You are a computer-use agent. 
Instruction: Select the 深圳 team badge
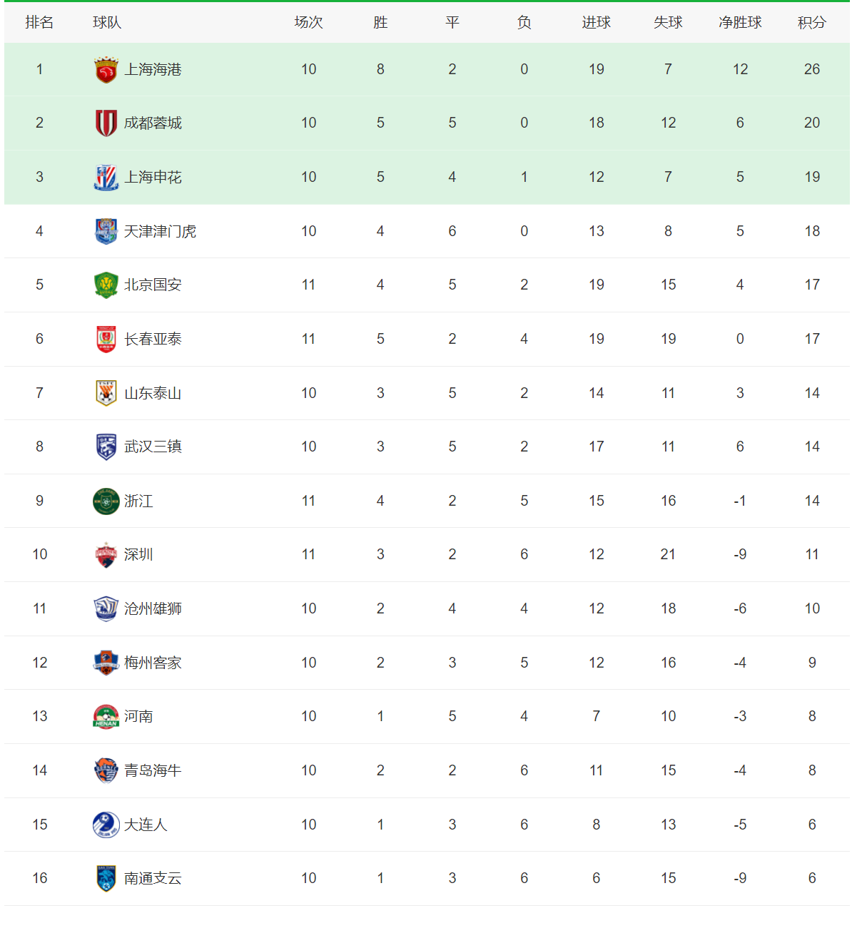tap(106, 554)
